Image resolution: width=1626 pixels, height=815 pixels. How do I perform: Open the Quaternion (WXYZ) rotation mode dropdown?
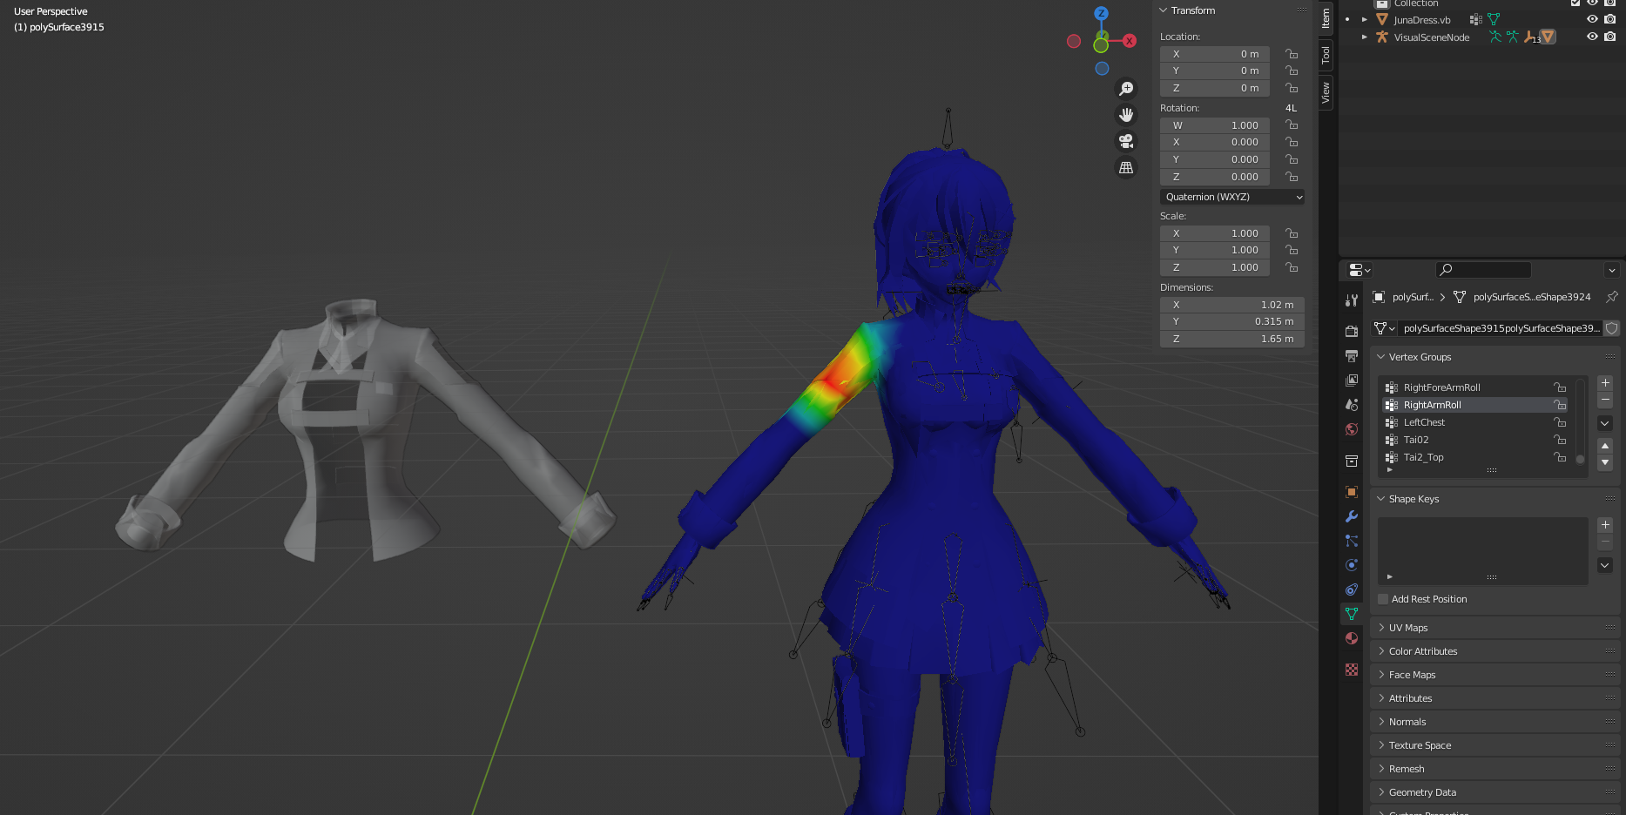point(1232,197)
